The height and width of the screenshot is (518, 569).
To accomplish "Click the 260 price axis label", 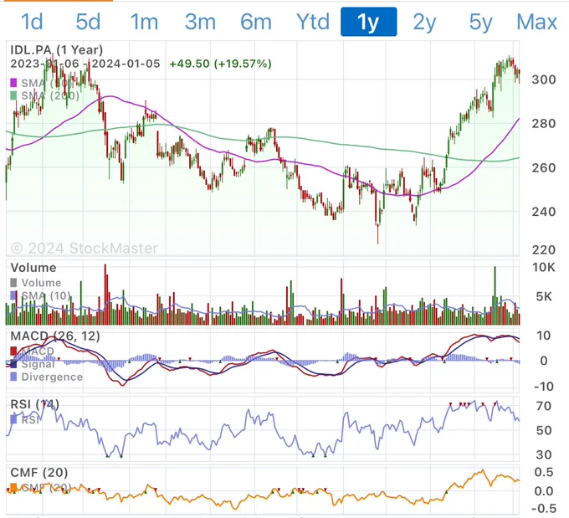I will (544, 168).
